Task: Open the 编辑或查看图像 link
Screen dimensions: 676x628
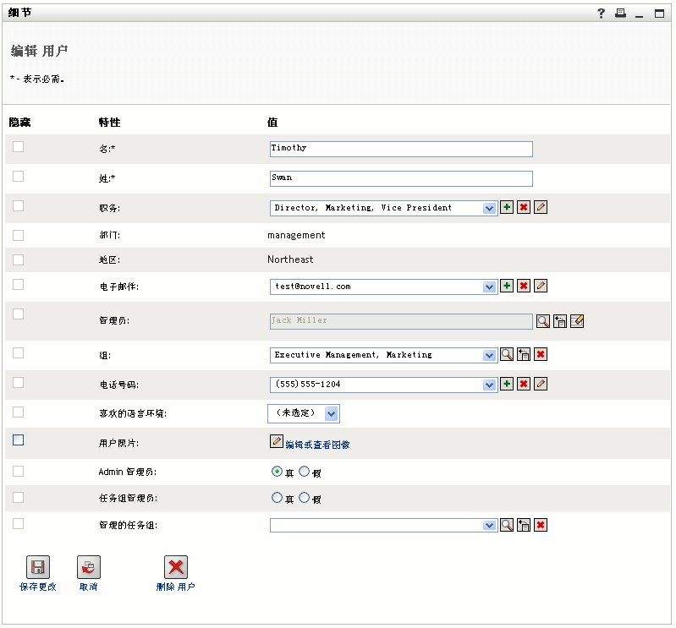Action: point(317,445)
